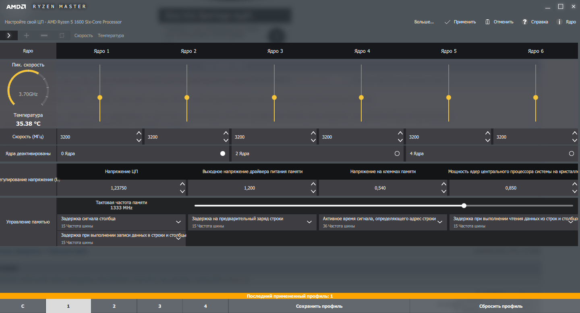The height and width of the screenshot is (313, 580).
Task: Decrease Ядро 2 speed with down arrow
Action: [x=226, y=140]
